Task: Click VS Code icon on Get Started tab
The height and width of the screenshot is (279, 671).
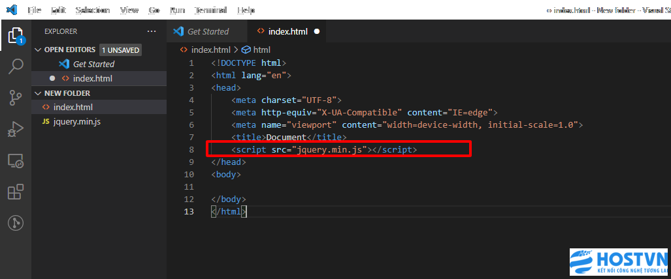Action: coord(178,31)
